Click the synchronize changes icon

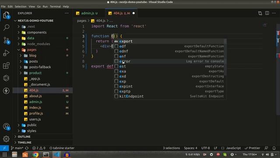point(27,148)
